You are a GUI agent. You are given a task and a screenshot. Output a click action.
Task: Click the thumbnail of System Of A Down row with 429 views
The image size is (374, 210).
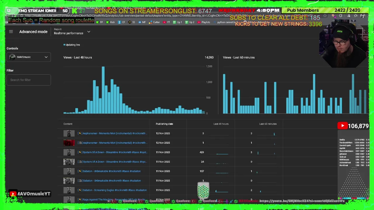(x=69, y=152)
